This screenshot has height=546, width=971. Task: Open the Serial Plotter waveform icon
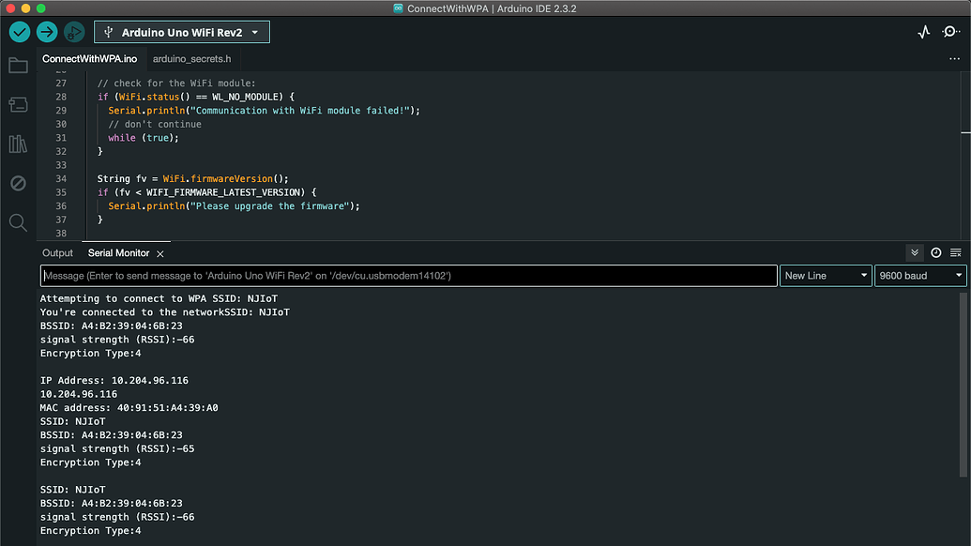tap(924, 32)
